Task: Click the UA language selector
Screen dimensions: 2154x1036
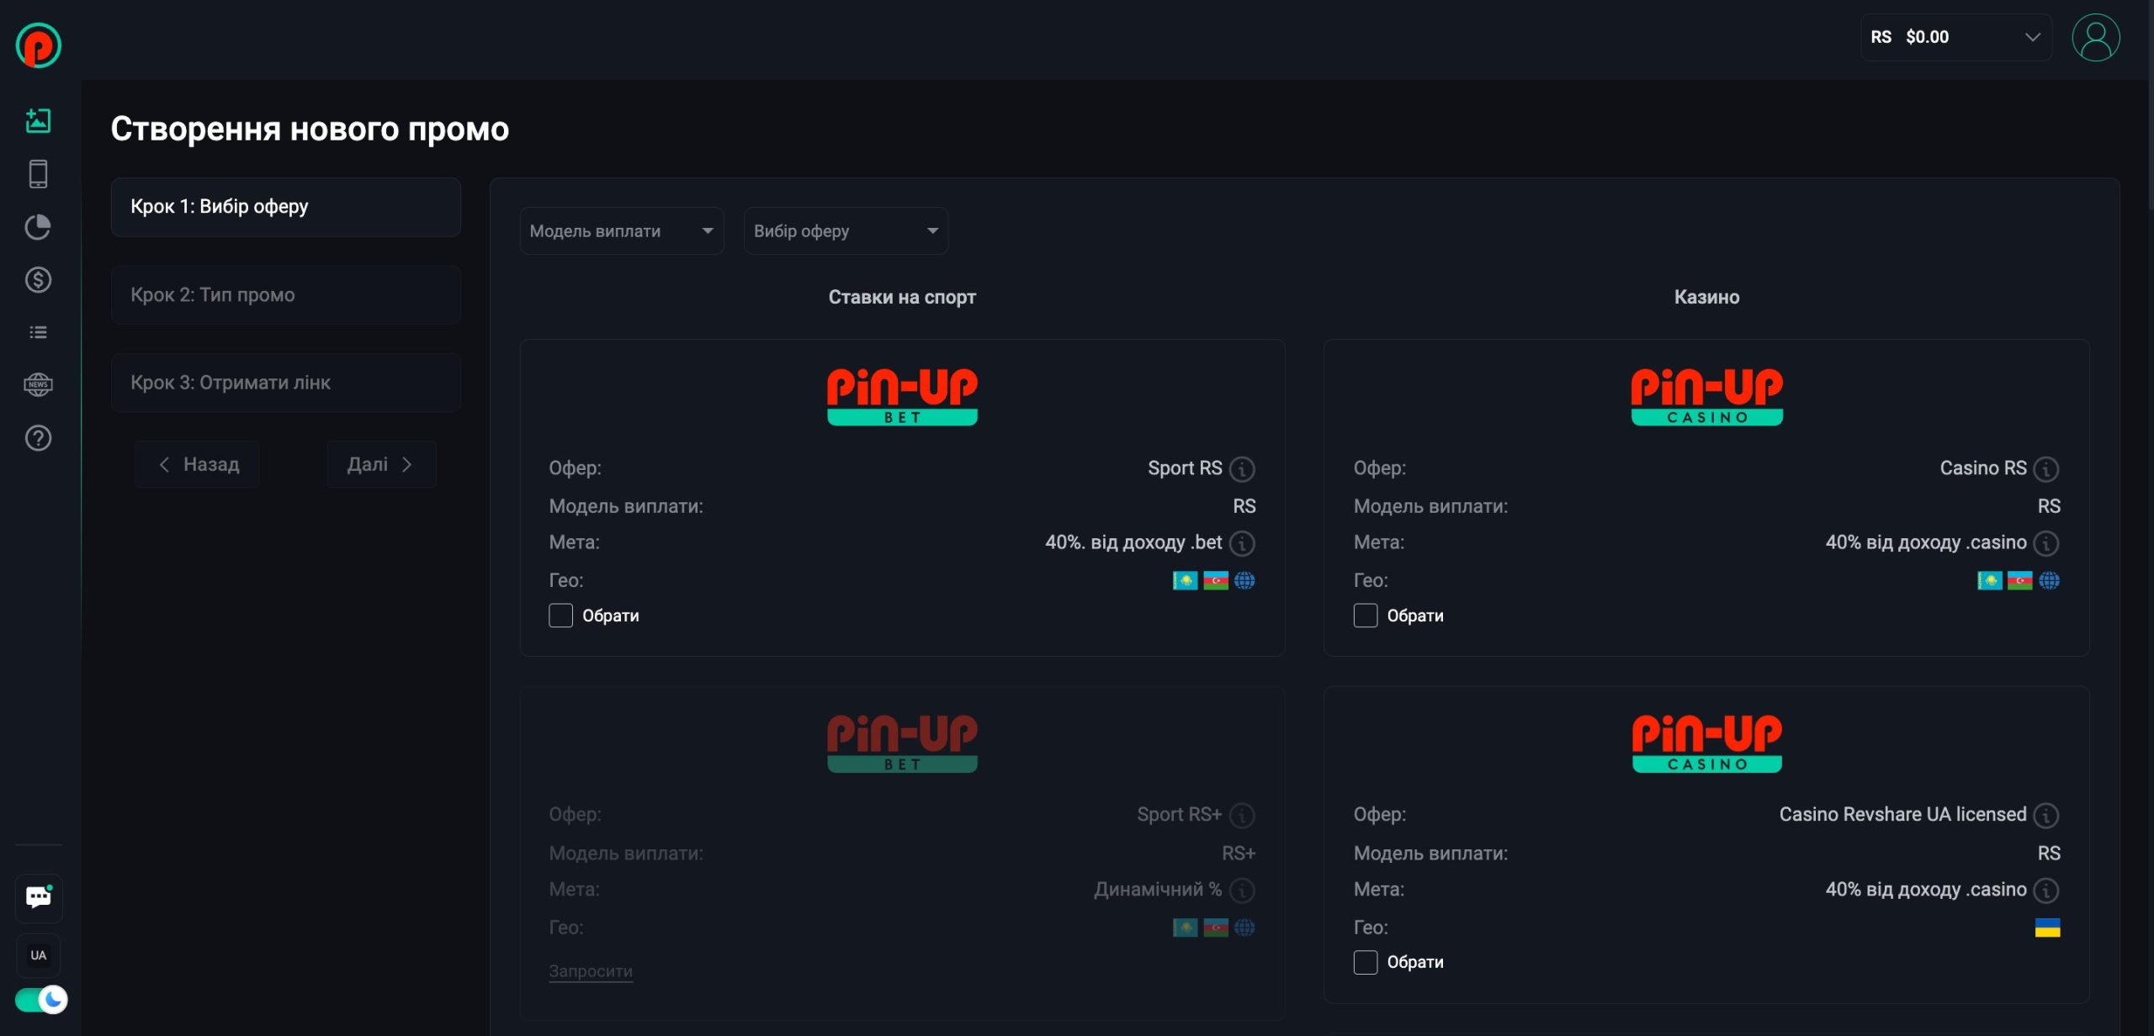Action: coord(39,955)
